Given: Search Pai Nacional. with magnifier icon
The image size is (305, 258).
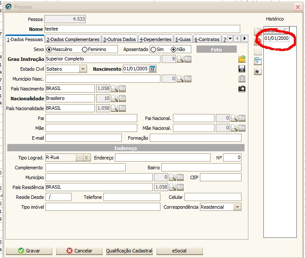Looking at the screenshot, I should tap(234, 118).
